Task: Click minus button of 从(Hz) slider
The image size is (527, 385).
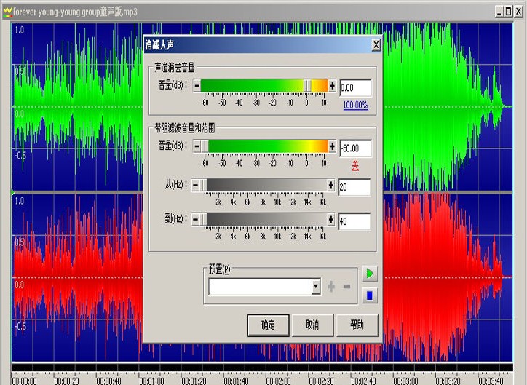Action: coord(195,185)
